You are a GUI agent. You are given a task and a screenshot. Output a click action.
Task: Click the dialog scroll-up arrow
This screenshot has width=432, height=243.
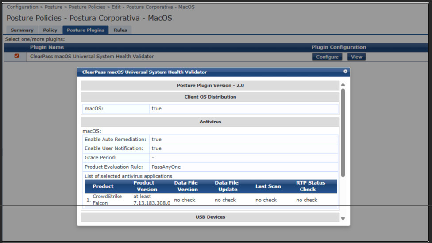tap(343, 84)
